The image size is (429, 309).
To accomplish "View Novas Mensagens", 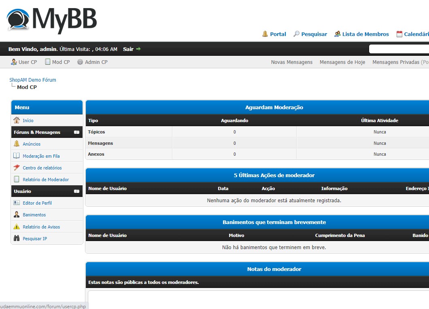I will (x=292, y=62).
